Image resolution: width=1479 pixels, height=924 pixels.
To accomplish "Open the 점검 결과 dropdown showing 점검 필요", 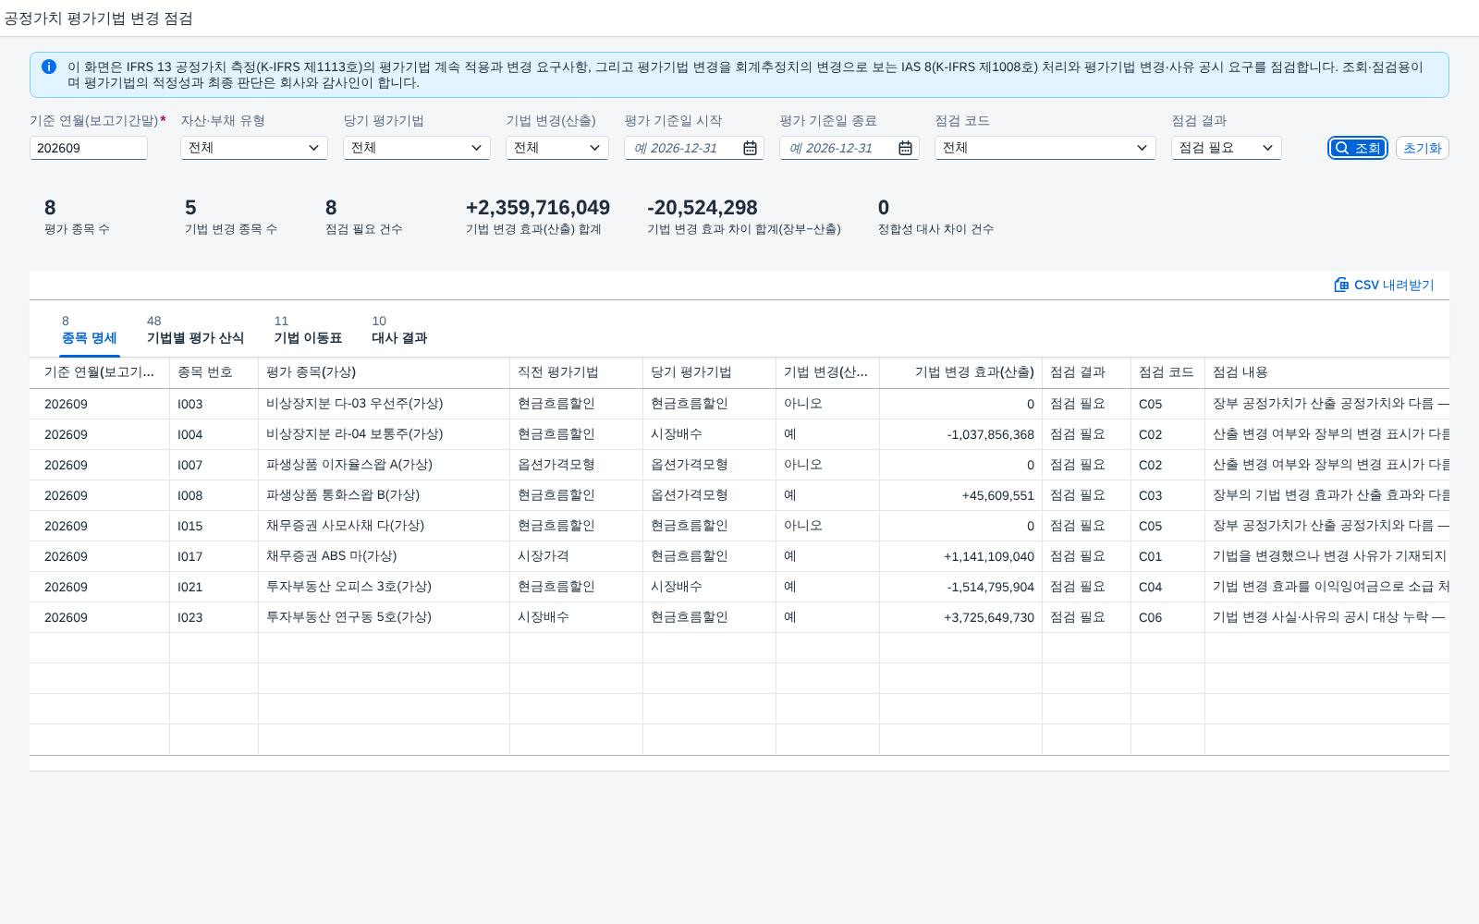I will point(1227,148).
